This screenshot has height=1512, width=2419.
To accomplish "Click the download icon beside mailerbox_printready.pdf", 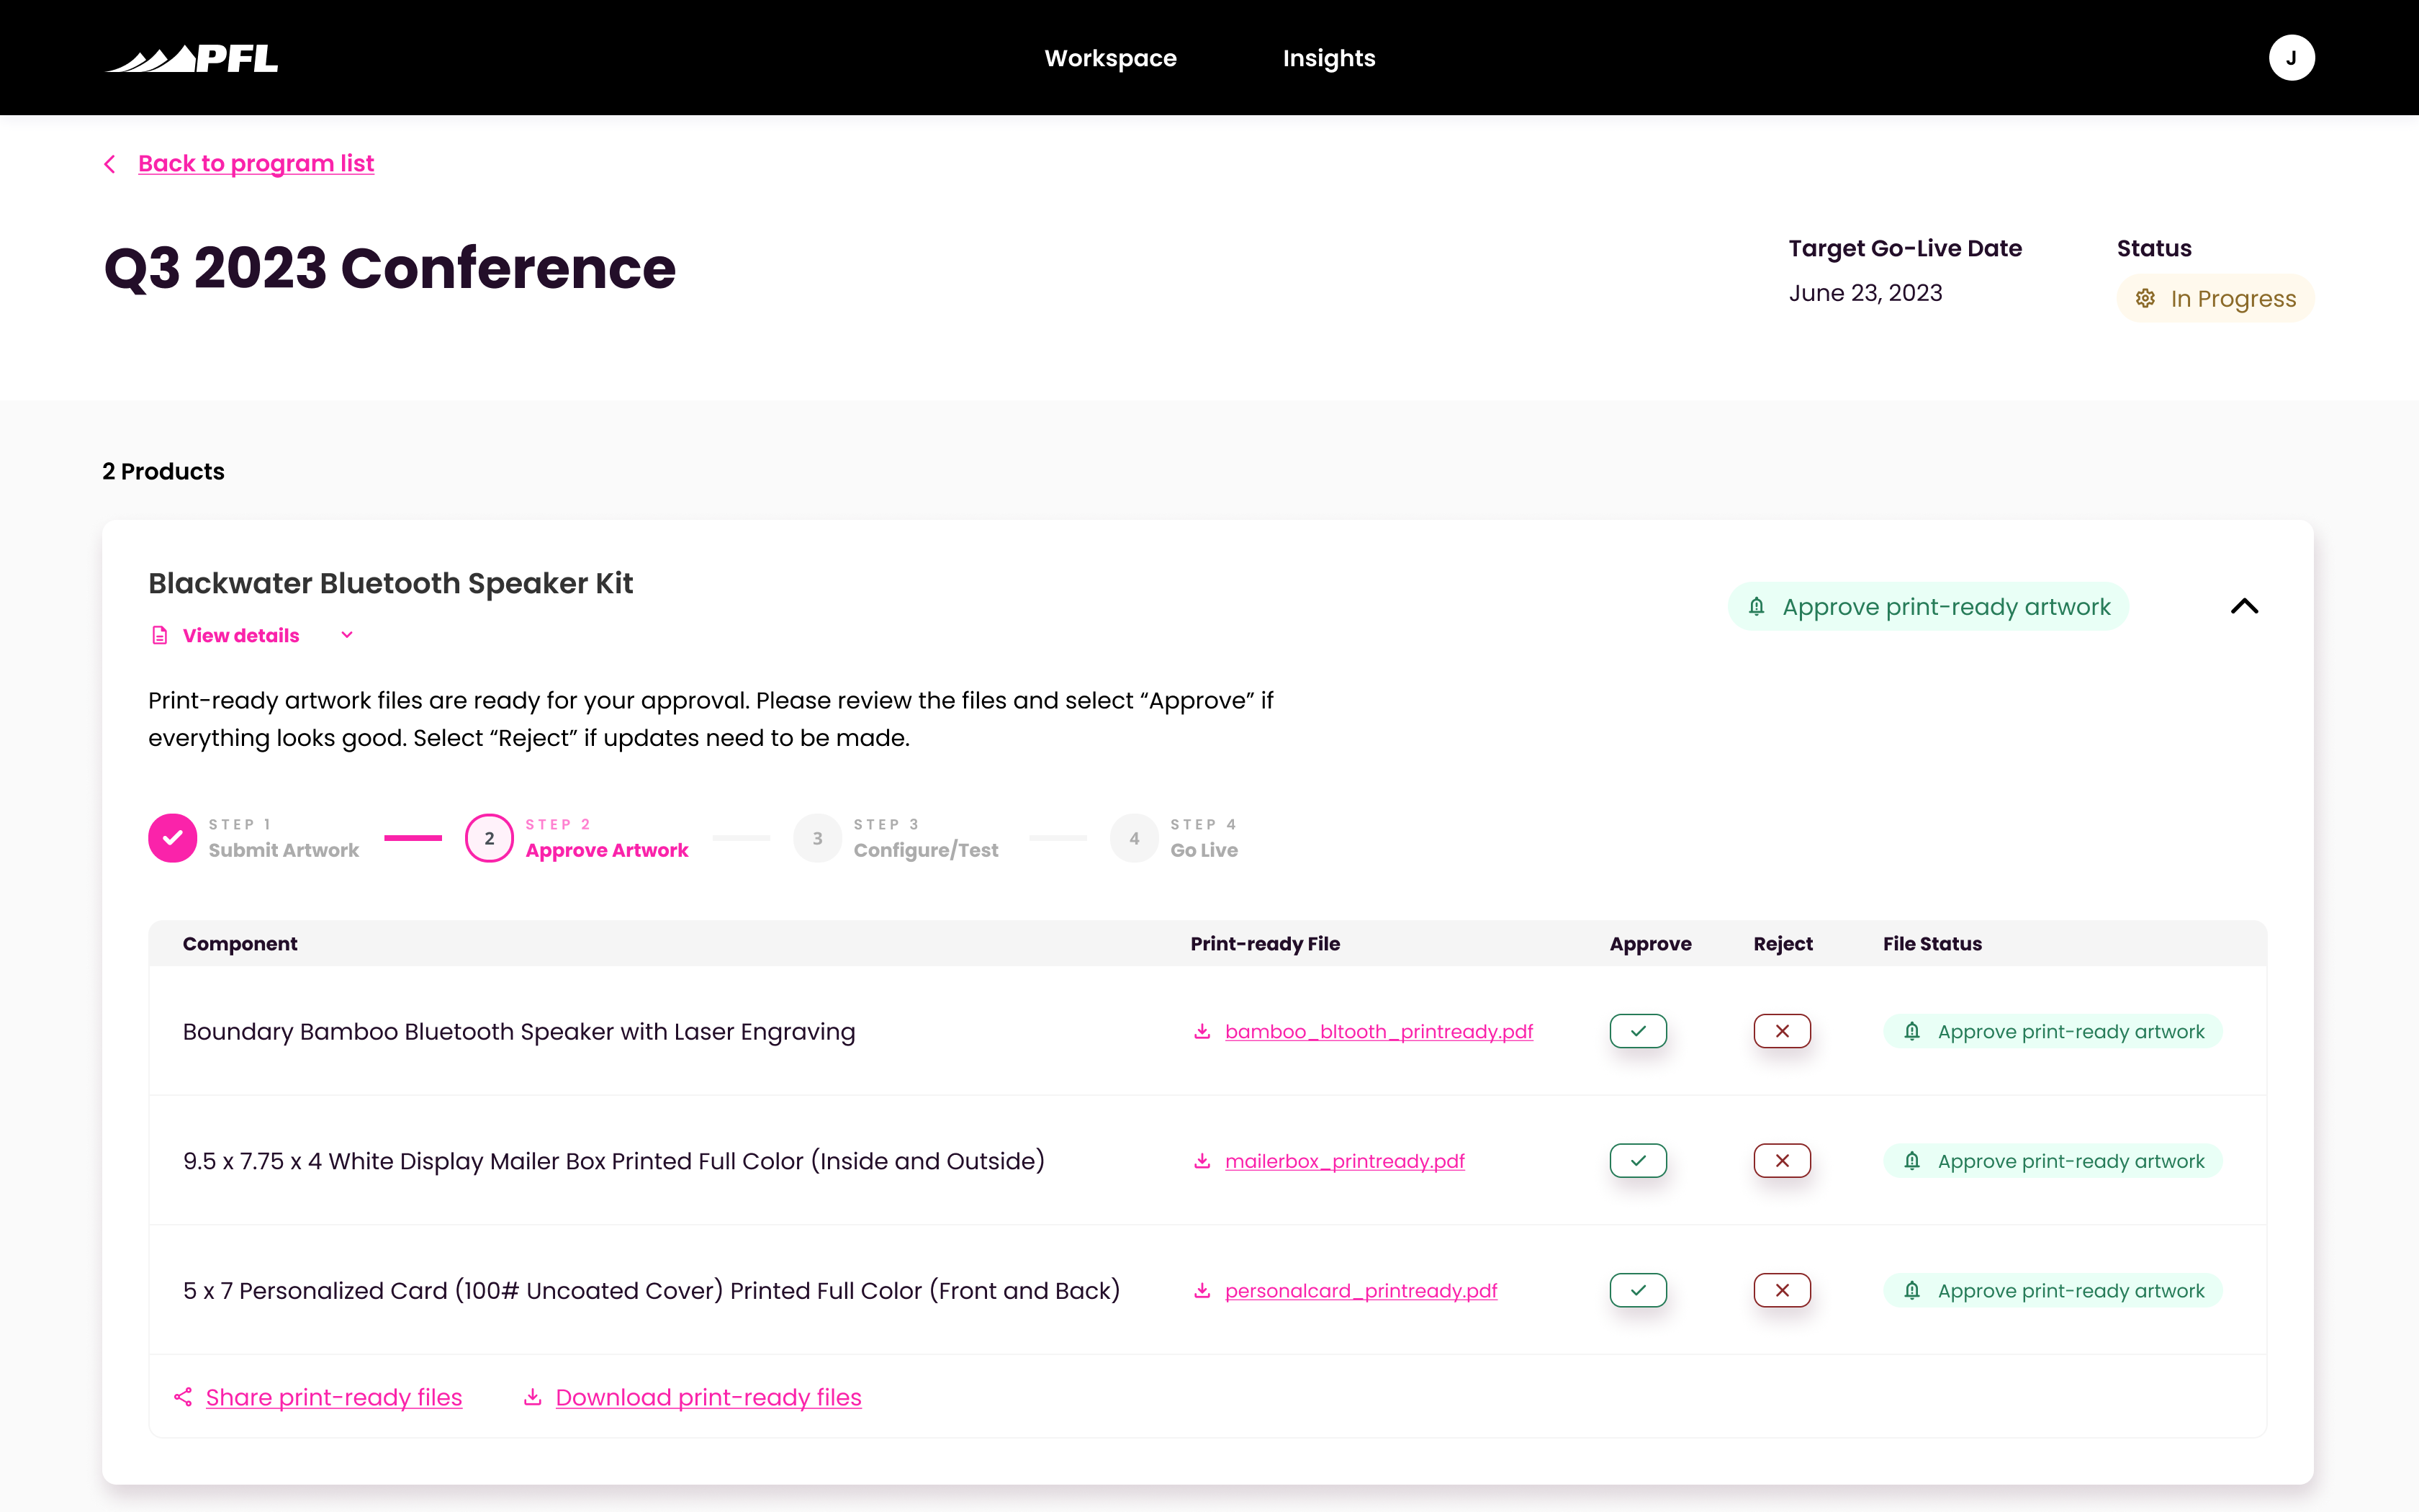I will click(x=1202, y=1161).
